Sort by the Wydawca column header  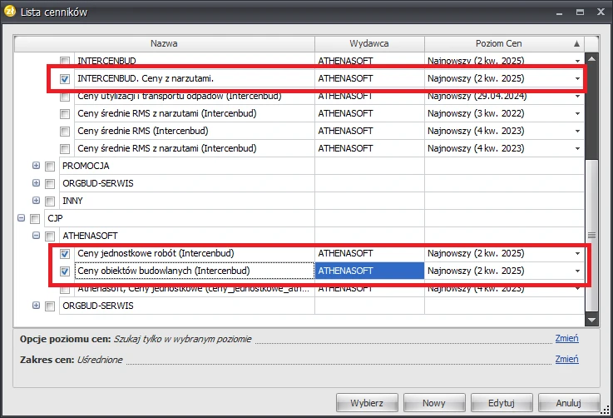pos(369,43)
